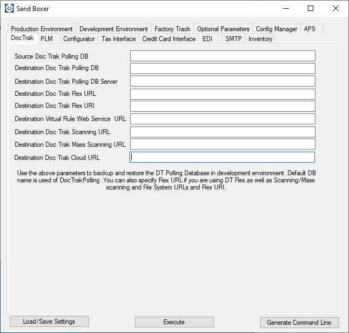349x333 pixels.
Task: Switch to the APS tab
Action: (x=309, y=29)
